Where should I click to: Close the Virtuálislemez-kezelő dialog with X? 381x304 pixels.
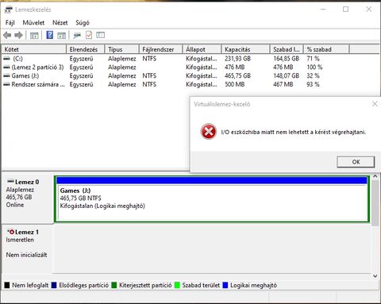(375, 104)
